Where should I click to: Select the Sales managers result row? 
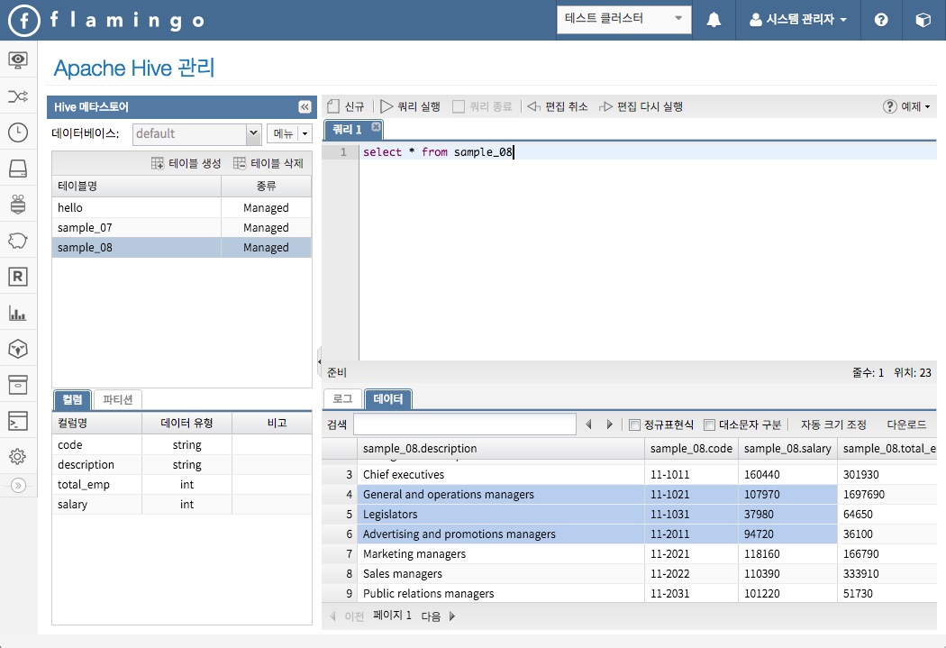[x=629, y=574]
